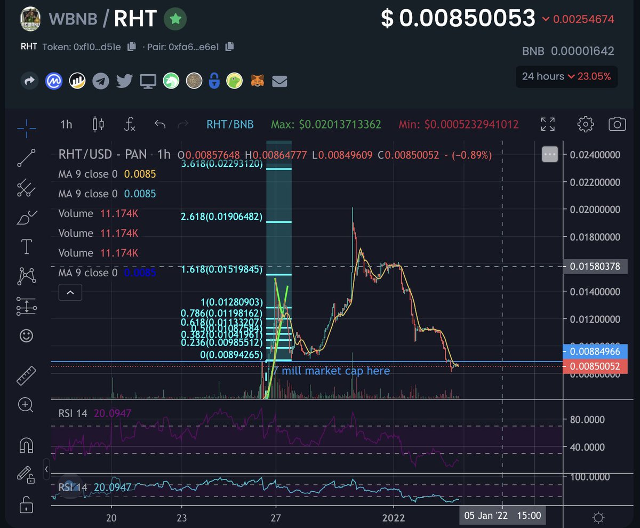Click the fullscreen expand icon
Screen dimensions: 640x528
548,124
